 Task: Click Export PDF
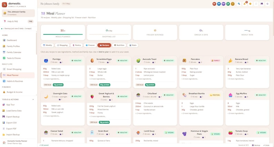click(x=18, y=129)
